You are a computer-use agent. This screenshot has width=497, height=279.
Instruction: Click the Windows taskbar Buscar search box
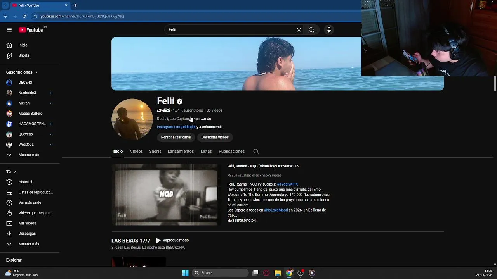click(x=221, y=273)
